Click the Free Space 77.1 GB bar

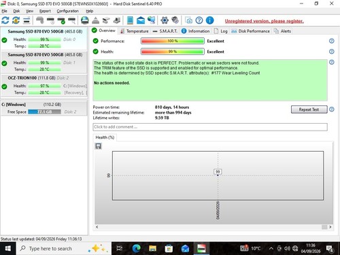pos(44,112)
